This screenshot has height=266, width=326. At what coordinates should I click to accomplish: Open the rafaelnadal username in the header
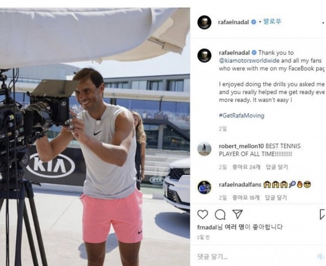point(233,22)
